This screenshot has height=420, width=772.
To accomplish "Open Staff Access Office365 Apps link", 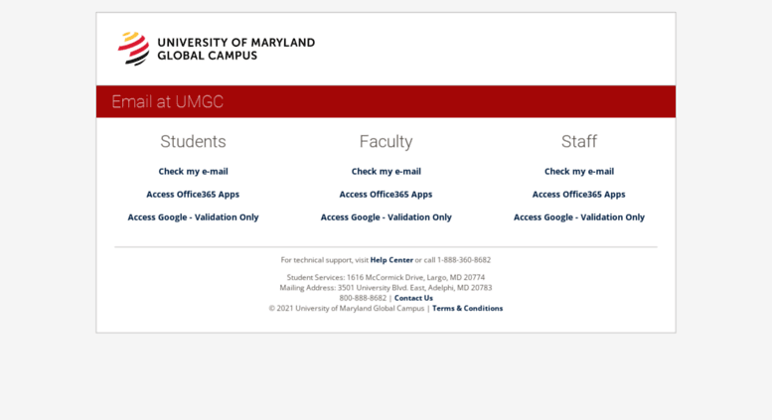I will point(579,195).
